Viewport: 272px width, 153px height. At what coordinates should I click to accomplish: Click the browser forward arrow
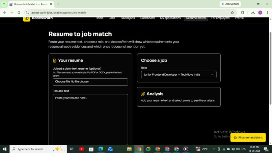coord(11,12)
